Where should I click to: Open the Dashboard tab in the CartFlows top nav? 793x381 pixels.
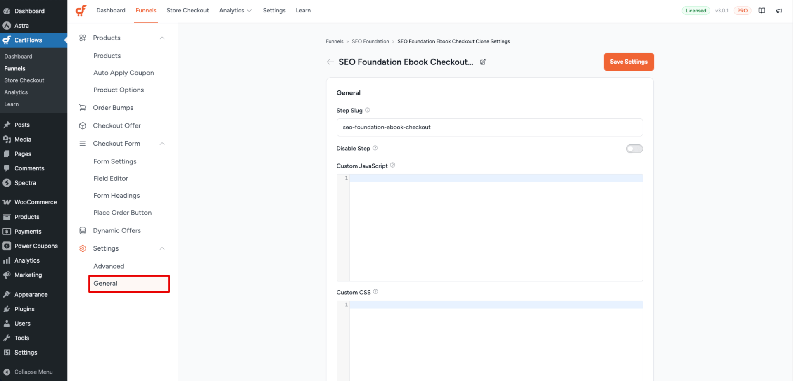111,10
